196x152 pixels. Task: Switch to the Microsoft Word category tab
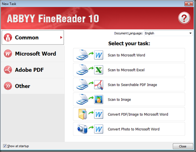click(x=33, y=54)
